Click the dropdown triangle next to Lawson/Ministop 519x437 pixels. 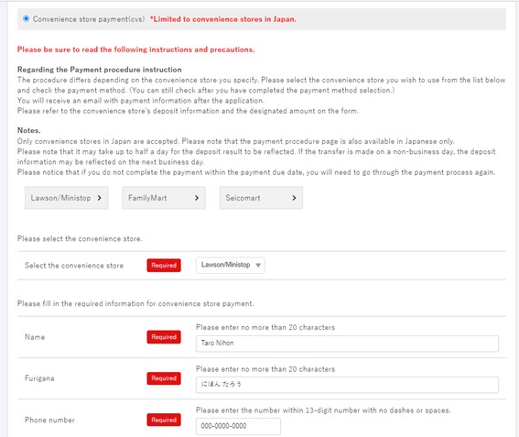point(258,265)
